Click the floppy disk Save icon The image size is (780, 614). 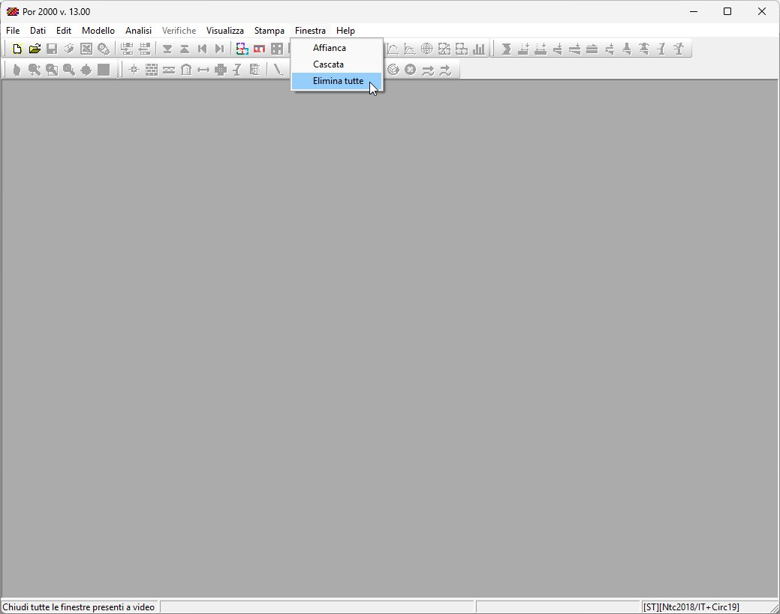52,49
